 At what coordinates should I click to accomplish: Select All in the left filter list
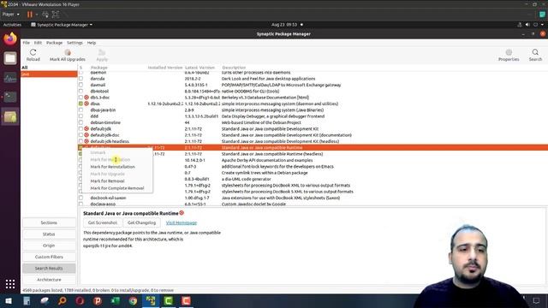pos(49,68)
